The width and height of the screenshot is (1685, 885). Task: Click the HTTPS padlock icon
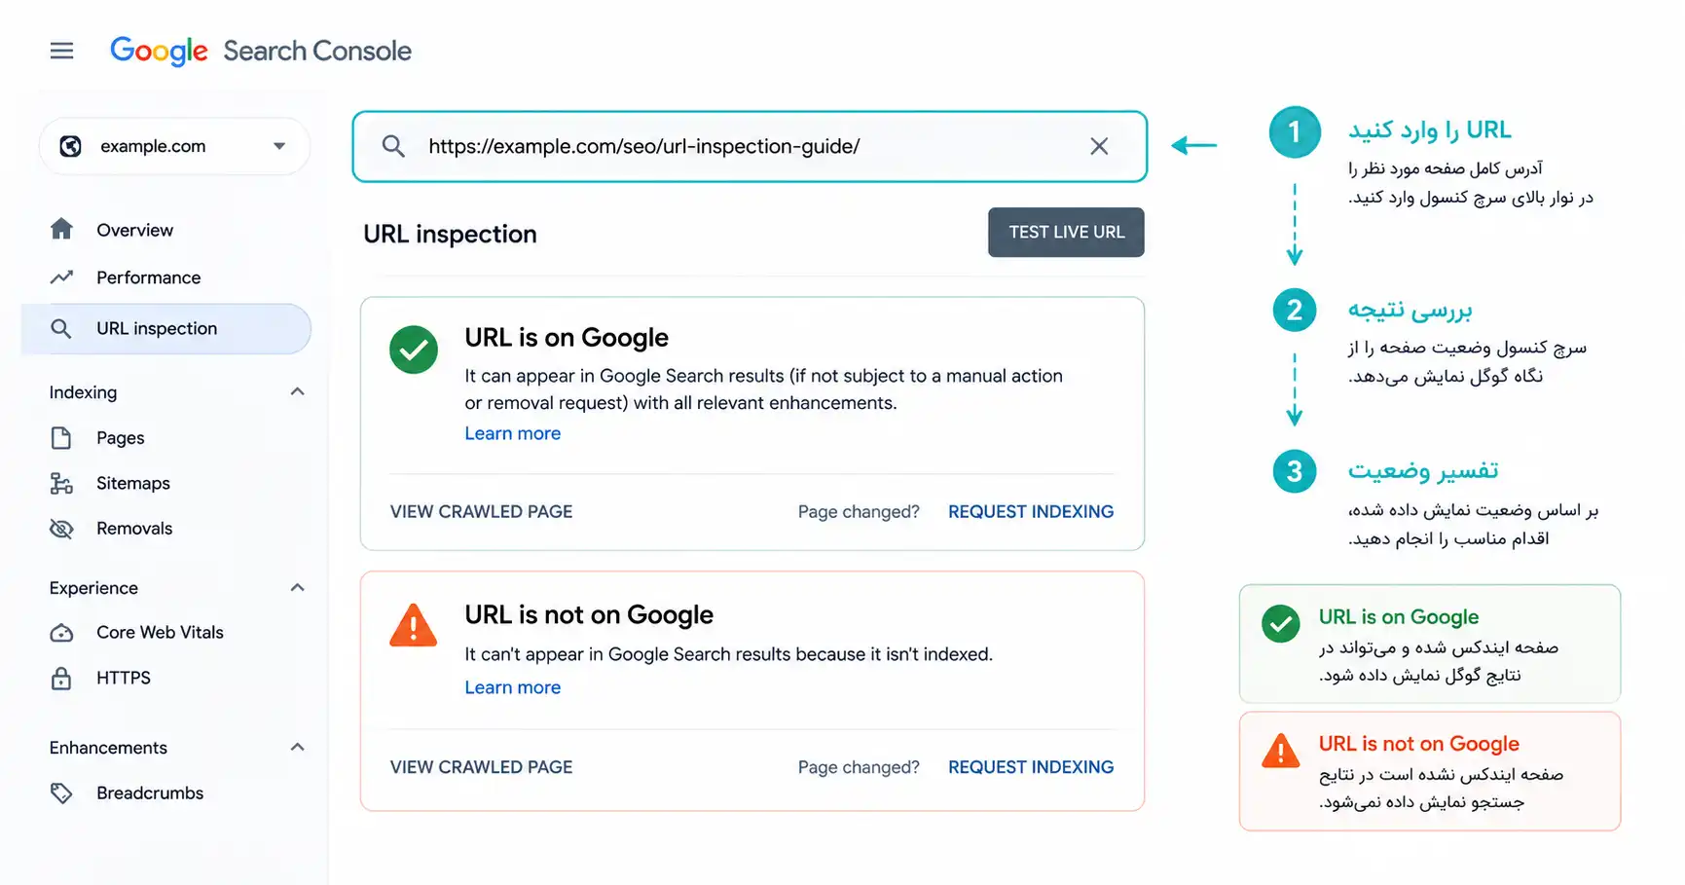point(61,678)
